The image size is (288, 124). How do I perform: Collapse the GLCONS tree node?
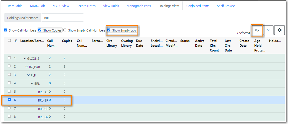pos(25,58)
